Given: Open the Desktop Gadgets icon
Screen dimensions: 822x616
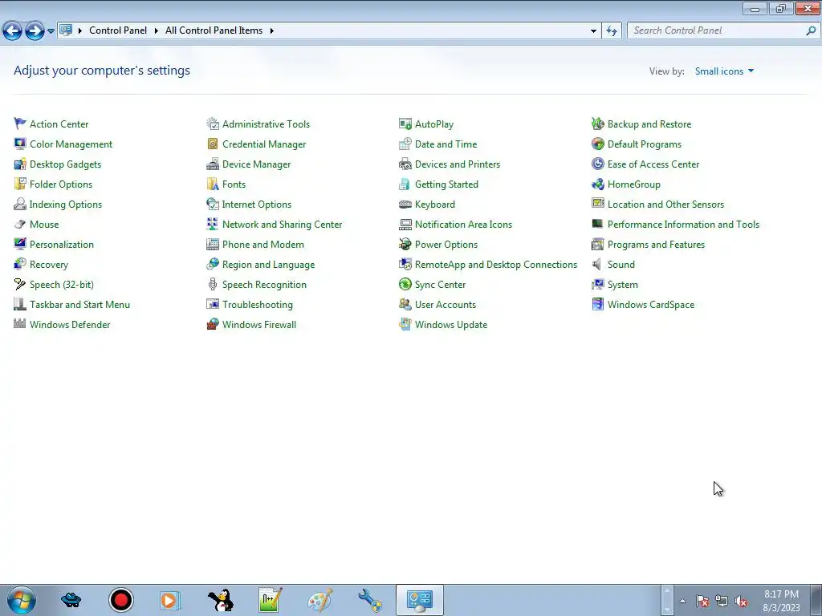Looking at the screenshot, I should pos(20,164).
